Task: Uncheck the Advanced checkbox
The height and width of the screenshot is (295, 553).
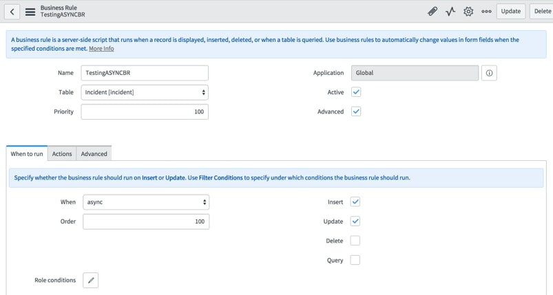Action: 356,111
